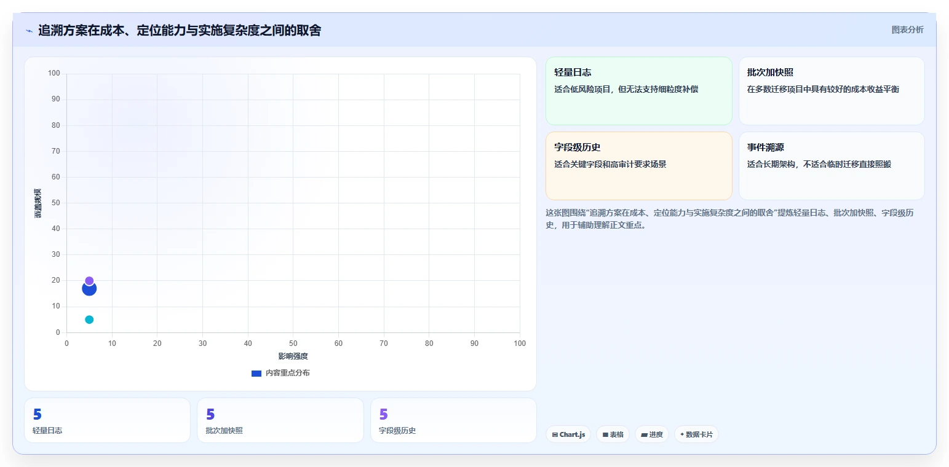Click the text 适合长期架构，不适合临时迁移直接照搬
Screen dimensions: 949x467
[x=819, y=164]
